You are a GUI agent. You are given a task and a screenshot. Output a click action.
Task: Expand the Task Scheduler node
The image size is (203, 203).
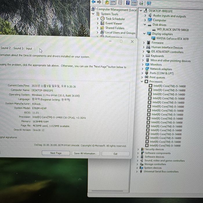(x=98, y=19)
